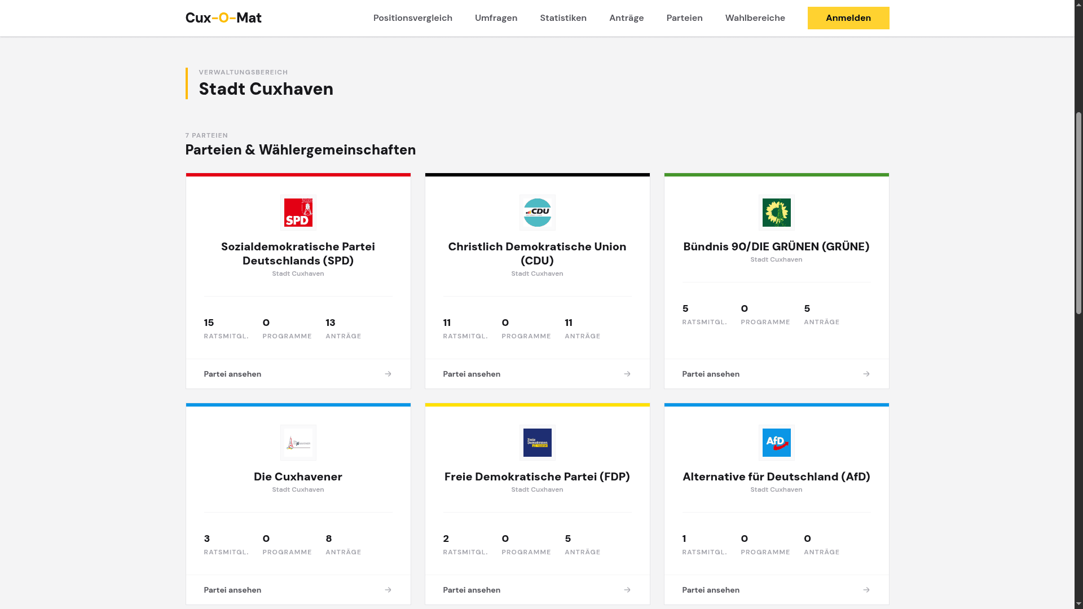Open the Positionsvergleich menu item
This screenshot has height=609, width=1083.
pos(413,18)
